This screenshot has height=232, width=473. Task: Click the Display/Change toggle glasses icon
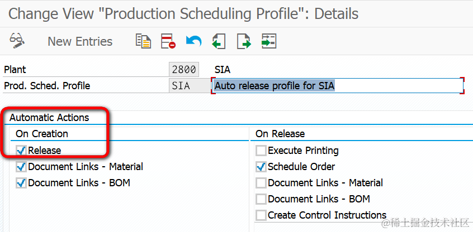(x=17, y=41)
